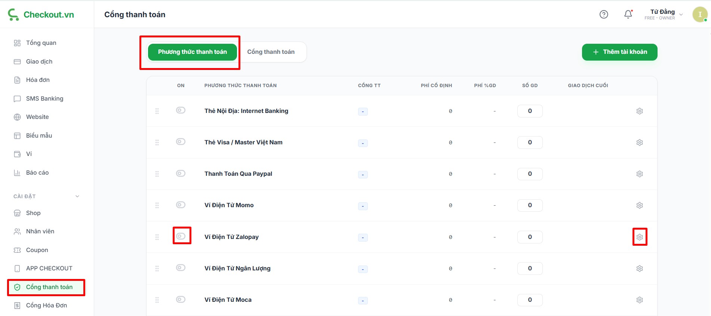The height and width of the screenshot is (316, 711).
Task: Open the notifications bell
Action: coord(628,14)
